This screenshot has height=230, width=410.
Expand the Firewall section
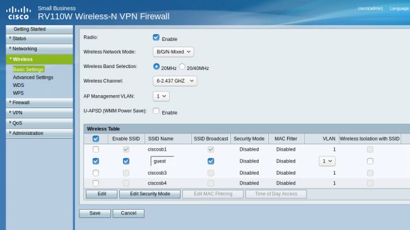pyautogui.click(x=40, y=103)
